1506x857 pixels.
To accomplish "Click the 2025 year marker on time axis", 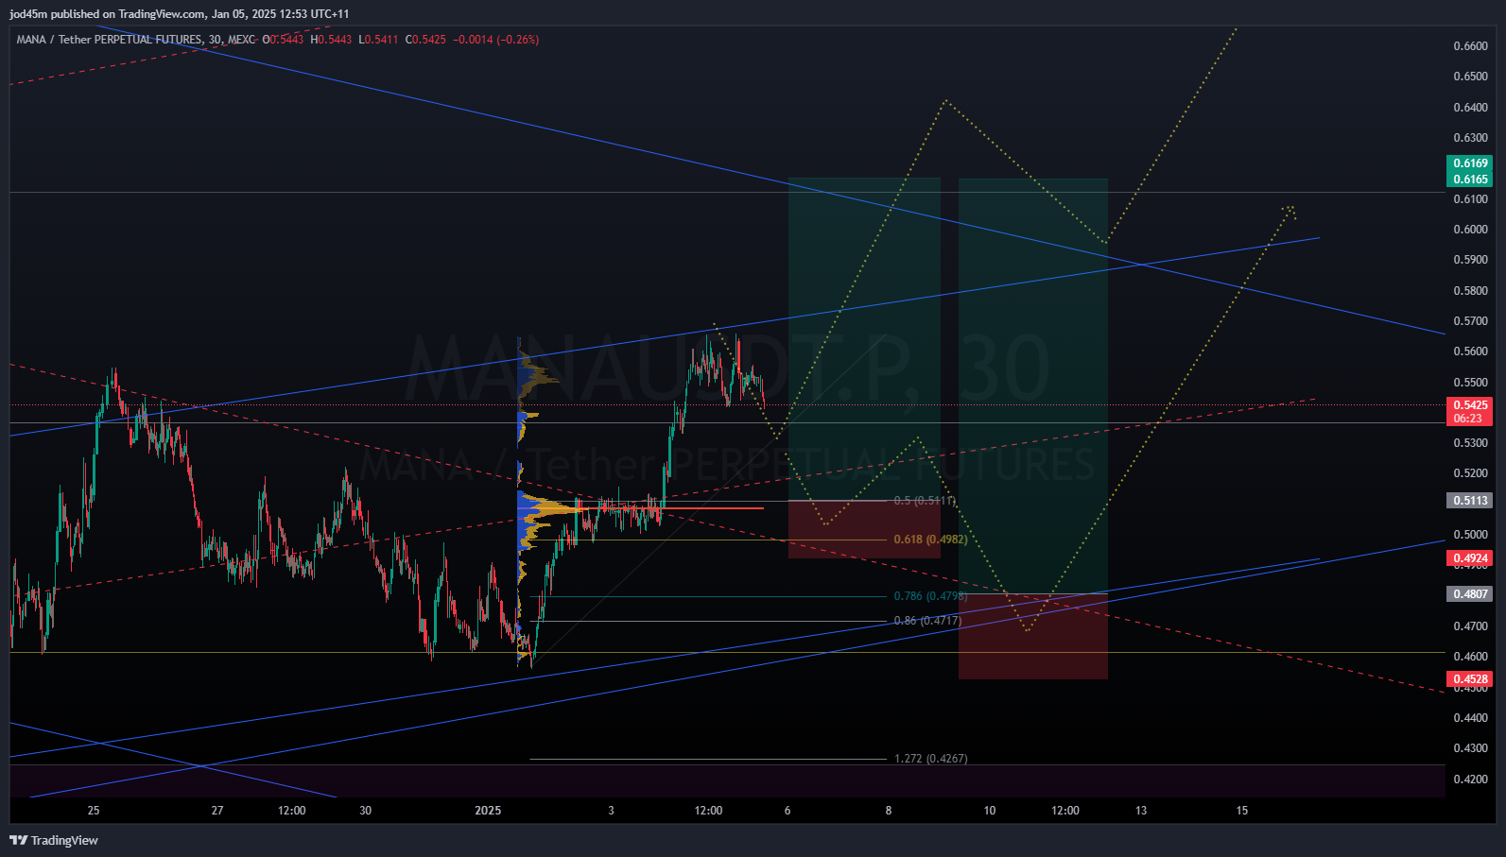I will [488, 811].
